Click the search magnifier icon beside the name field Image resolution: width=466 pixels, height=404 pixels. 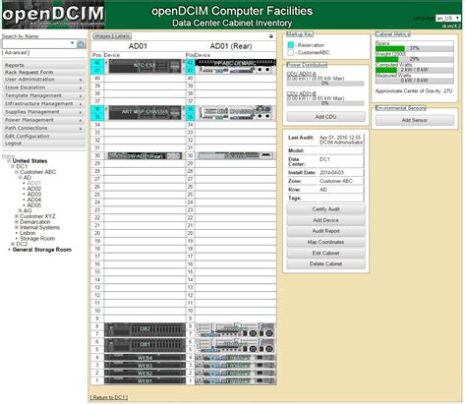pyautogui.click(x=81, y=44)
